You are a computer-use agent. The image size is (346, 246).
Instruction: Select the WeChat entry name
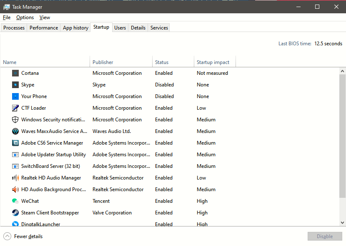pyautogui.click(x=30, y=201)
